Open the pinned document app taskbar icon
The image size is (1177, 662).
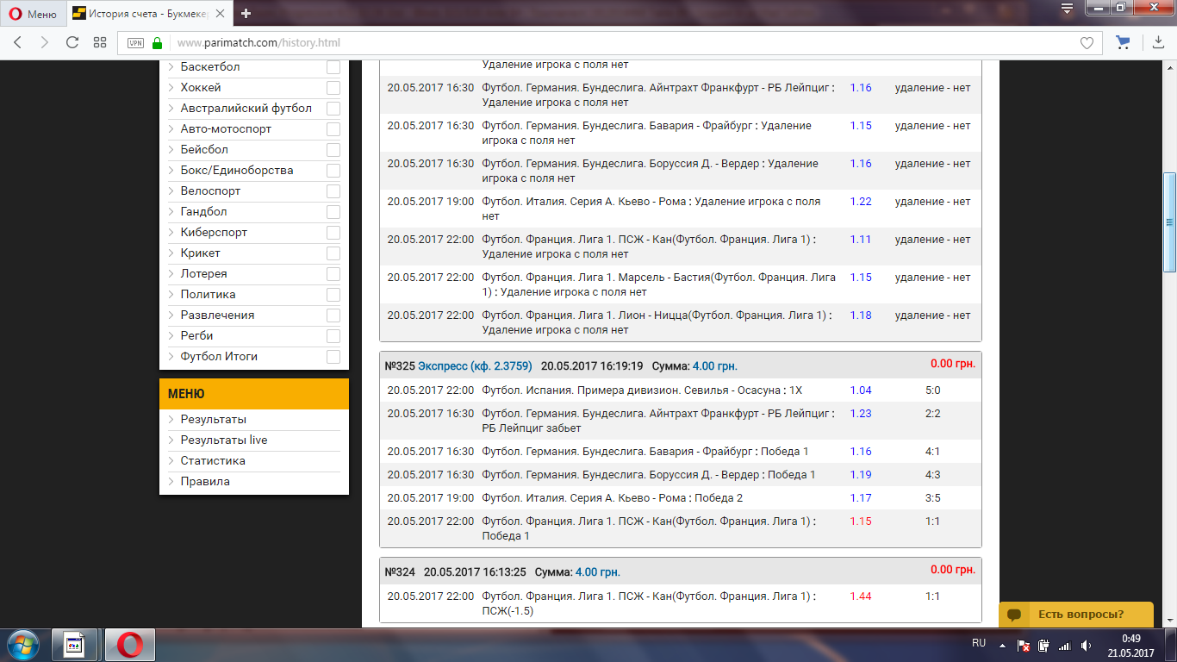pos(74,645)
